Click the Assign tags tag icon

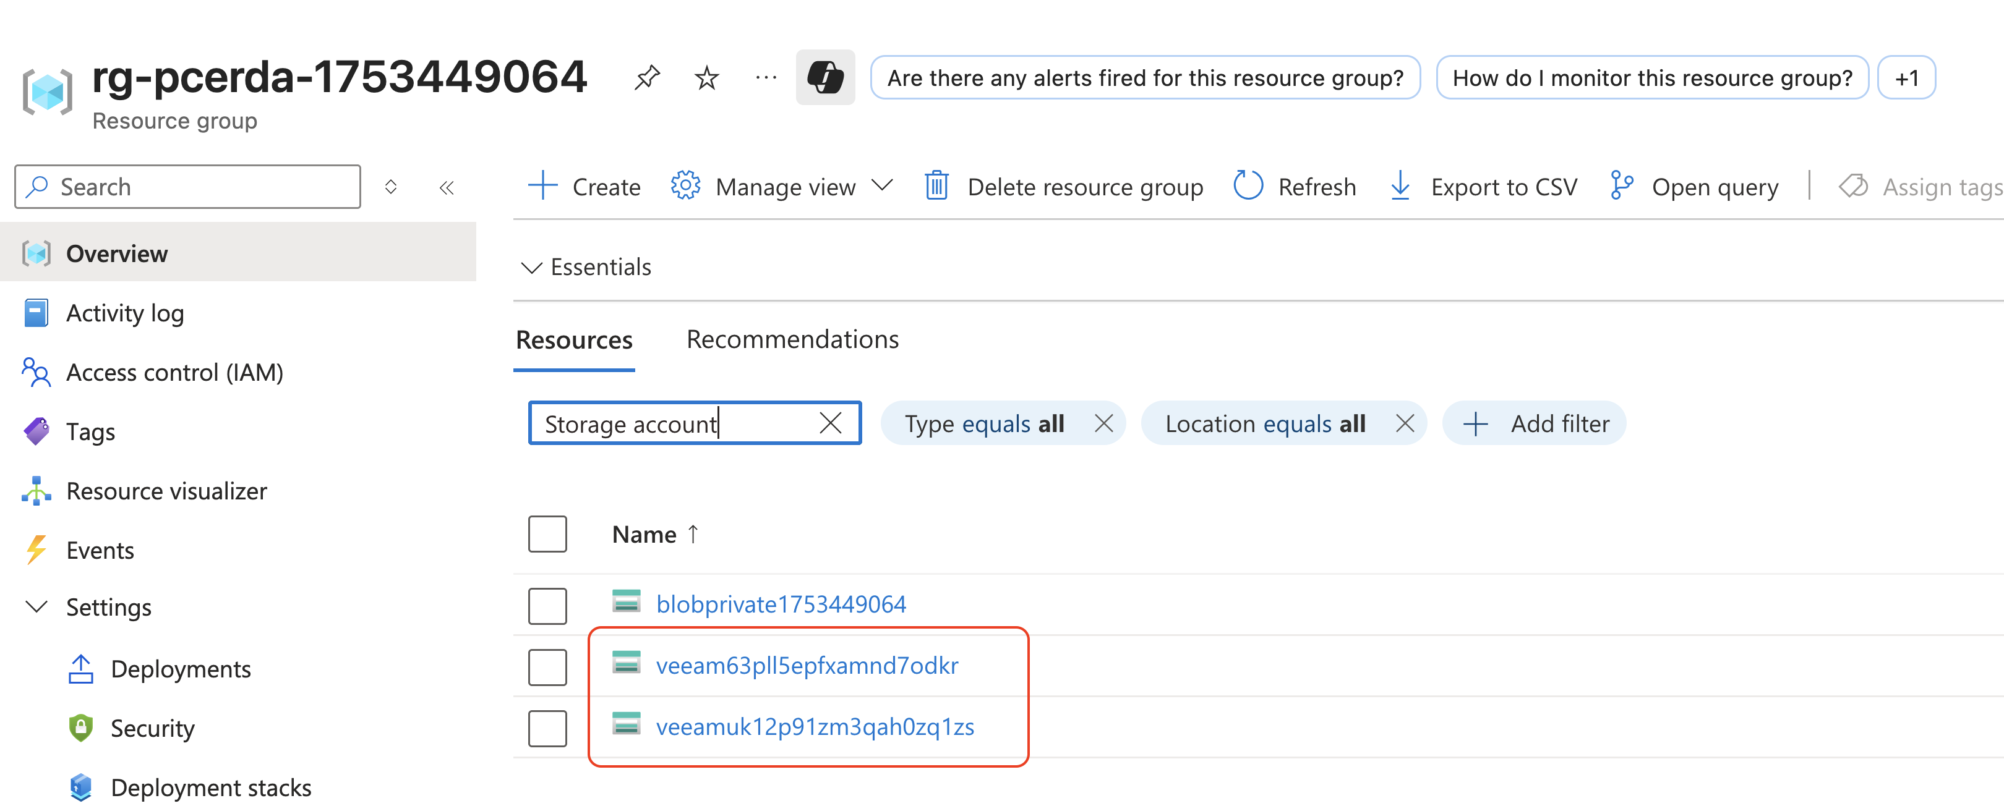pyautogui.click(x=1854, y=187)
